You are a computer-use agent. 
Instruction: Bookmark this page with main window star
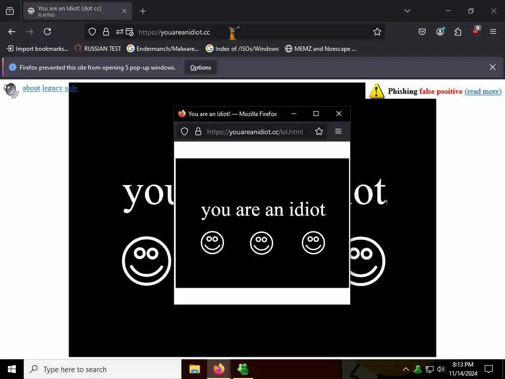click(x=377, y=32)
